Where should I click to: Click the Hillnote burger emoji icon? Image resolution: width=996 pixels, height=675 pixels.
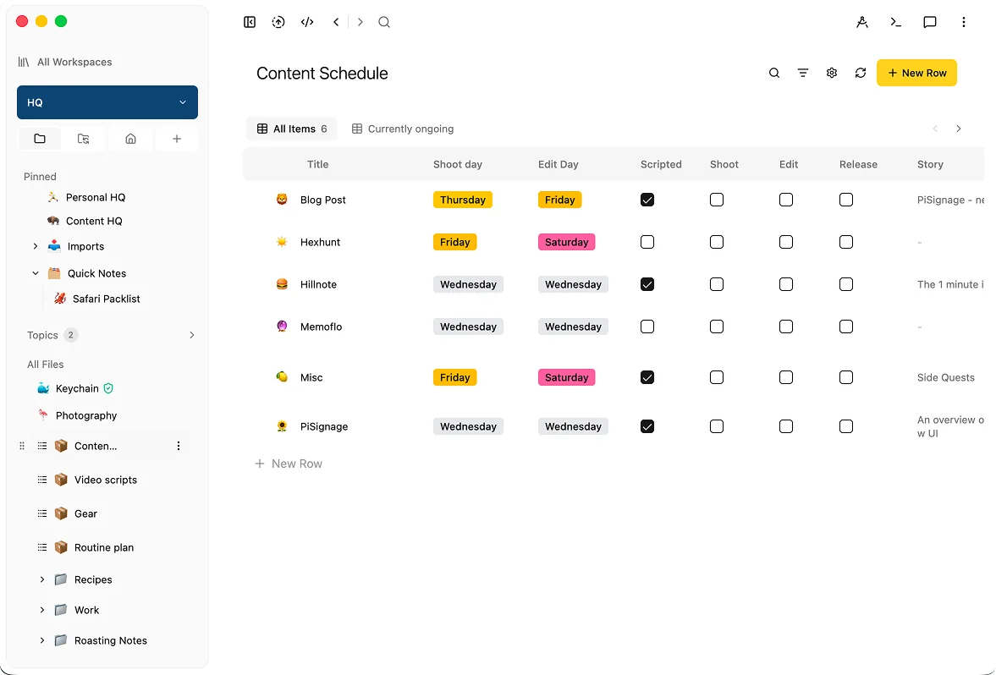pos(282,284)
